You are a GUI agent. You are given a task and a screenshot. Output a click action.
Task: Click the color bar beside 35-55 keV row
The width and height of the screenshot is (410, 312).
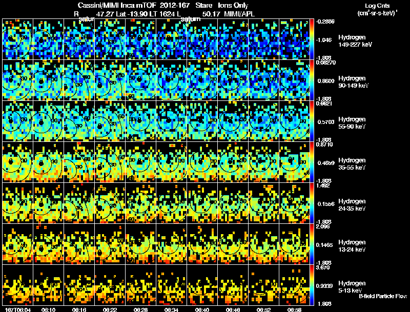click(312, 162)
